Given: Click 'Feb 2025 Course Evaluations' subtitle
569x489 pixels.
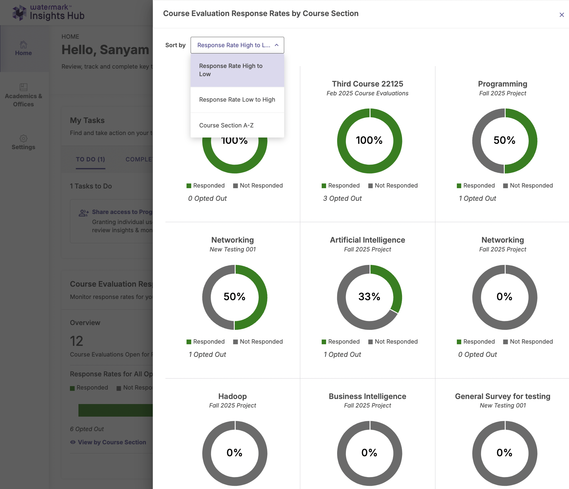Looking at the screenshot, I should point(367,93).
